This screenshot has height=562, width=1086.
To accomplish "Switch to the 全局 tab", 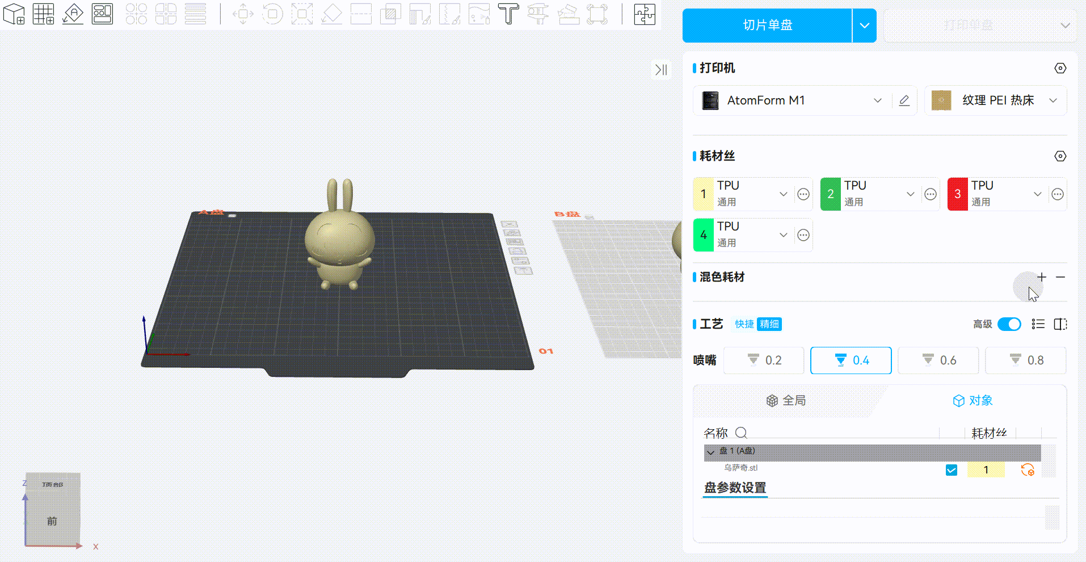I will point(786,401).
